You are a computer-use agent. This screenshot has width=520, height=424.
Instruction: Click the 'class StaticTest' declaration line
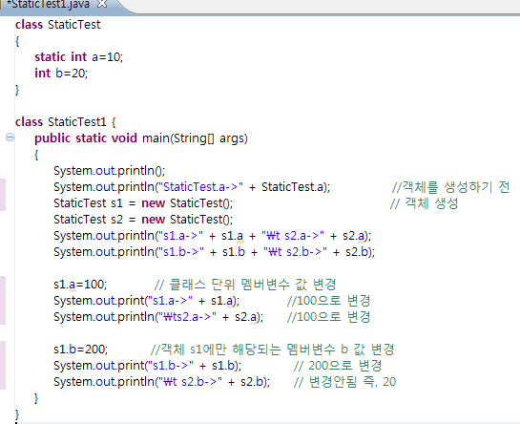coord(57,25)
